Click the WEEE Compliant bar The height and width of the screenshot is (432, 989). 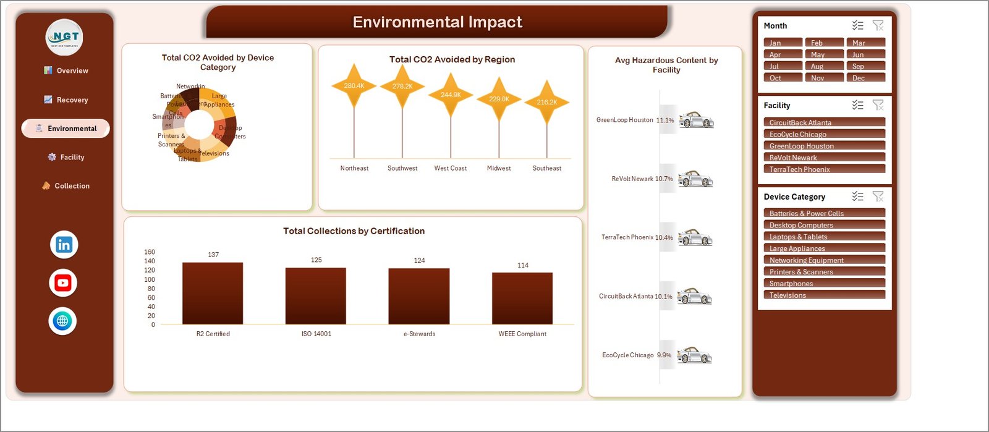522,299
